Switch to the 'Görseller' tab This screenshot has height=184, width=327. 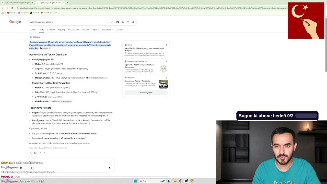click(51, 30)
